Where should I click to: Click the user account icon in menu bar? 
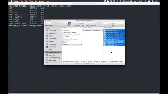click(x=153, y=1)
